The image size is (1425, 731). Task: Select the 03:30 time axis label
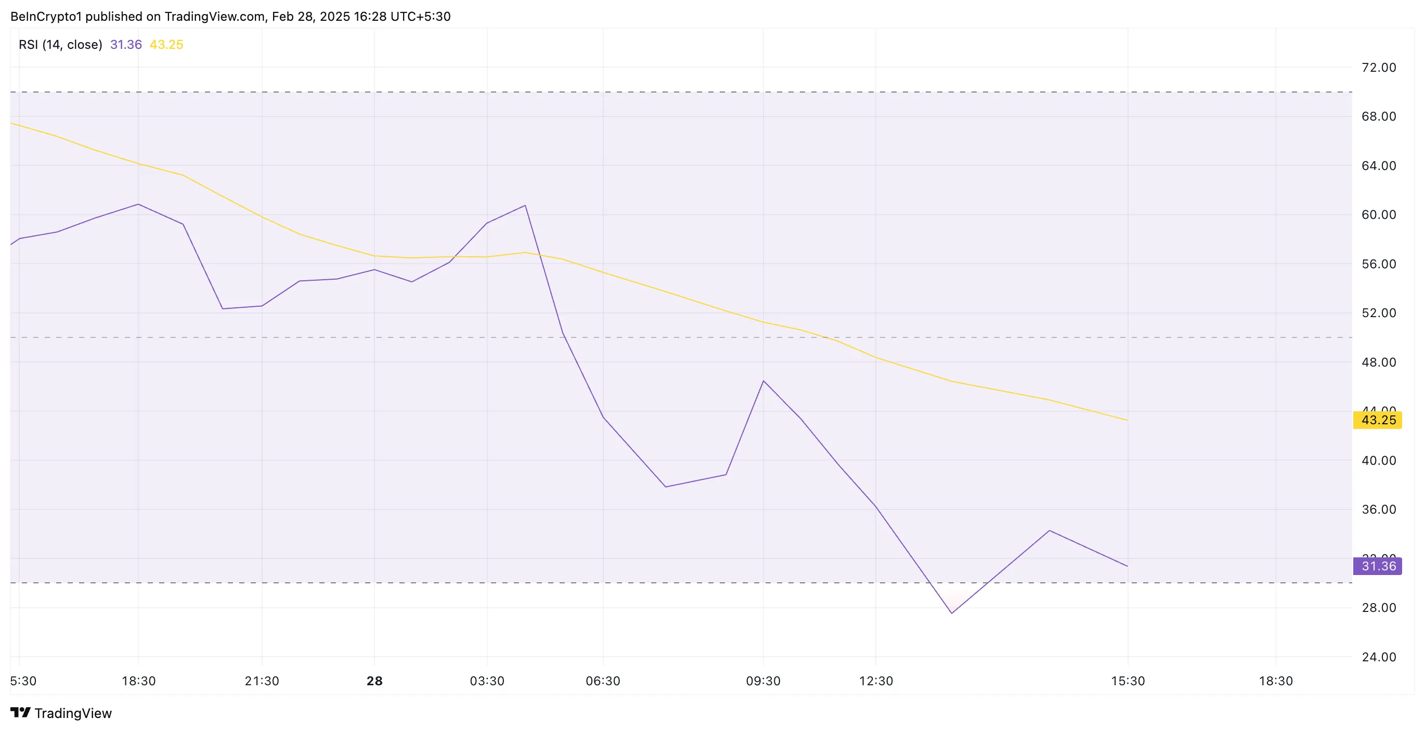(487, 681)
